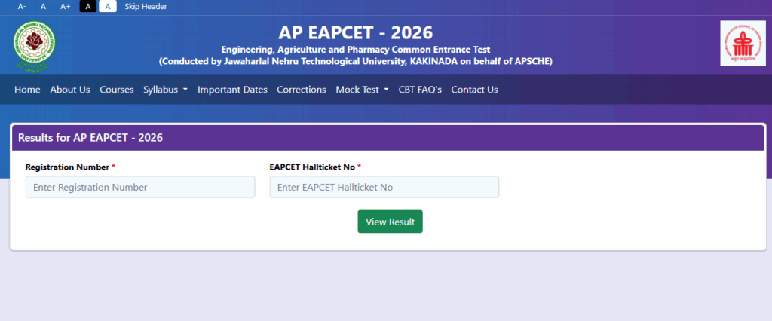Go to the Home menu item
Image resolution: width=772 pixels, height=321 pixels.
[27, 90]
